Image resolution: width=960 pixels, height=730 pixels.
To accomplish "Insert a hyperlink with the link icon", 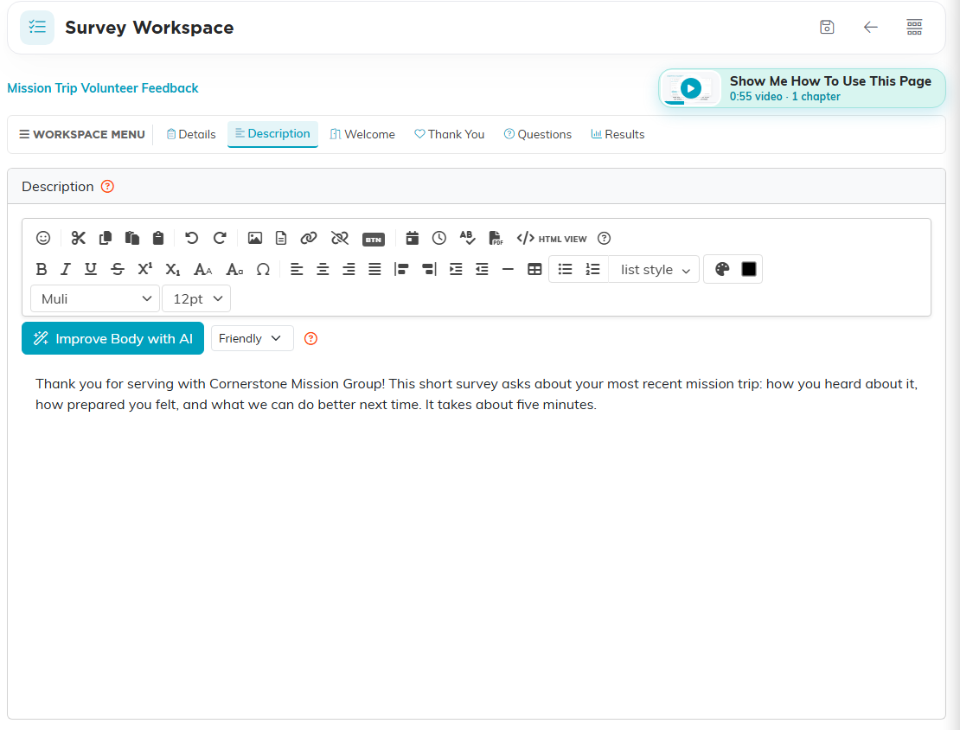I will pyautogui.click(x=309, y=238).
